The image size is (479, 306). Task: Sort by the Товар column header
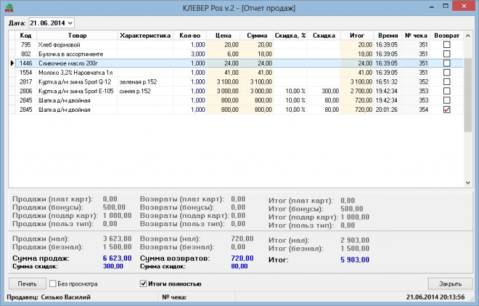tap(77, 36)
